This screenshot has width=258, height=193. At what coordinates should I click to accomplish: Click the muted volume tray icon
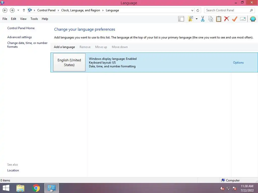tap(222, 188)
